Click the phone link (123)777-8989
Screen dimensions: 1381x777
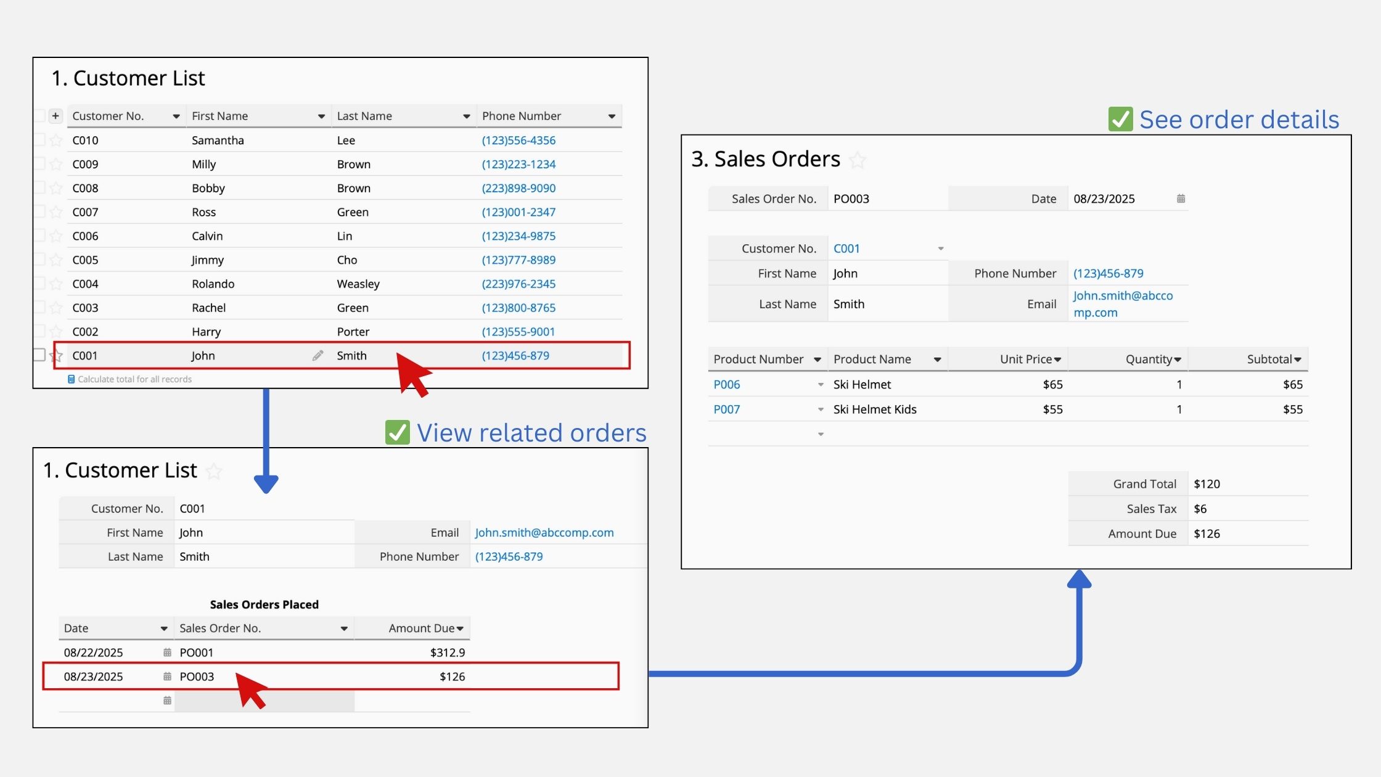coord(518,260)
